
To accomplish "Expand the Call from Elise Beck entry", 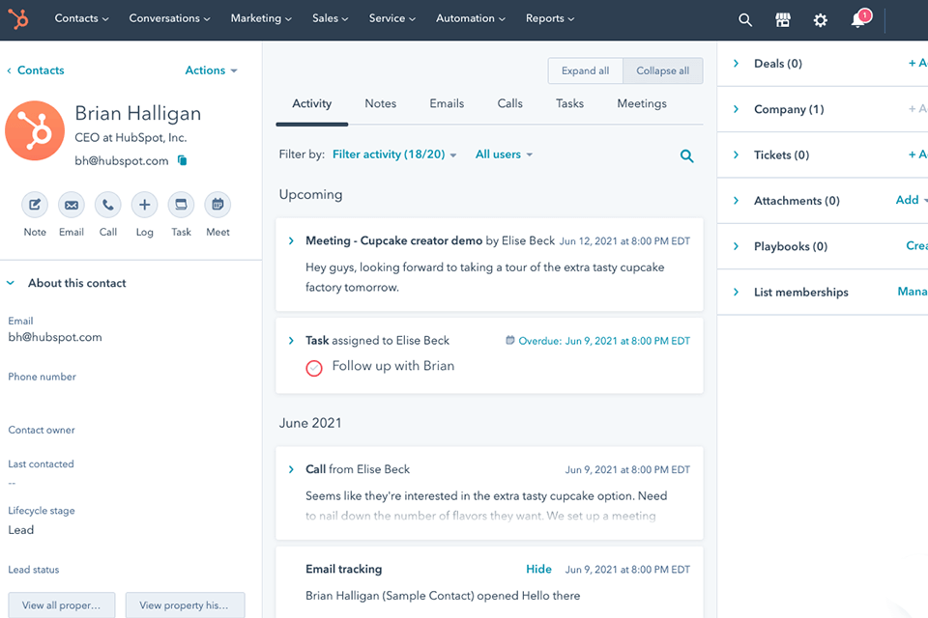I will 291,469.
